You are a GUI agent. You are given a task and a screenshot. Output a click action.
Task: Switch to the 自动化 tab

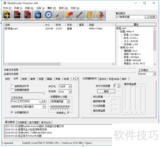[103, 79]
